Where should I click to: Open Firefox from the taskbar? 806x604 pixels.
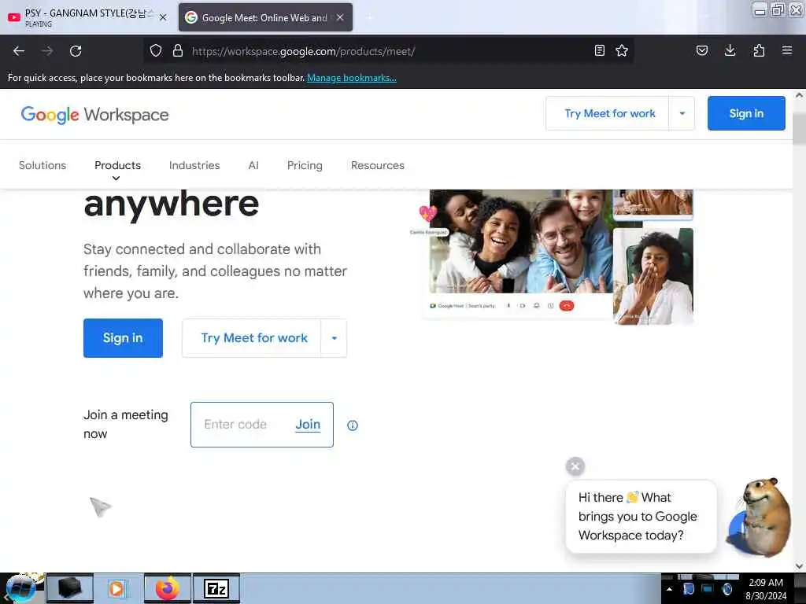[168, 588]
